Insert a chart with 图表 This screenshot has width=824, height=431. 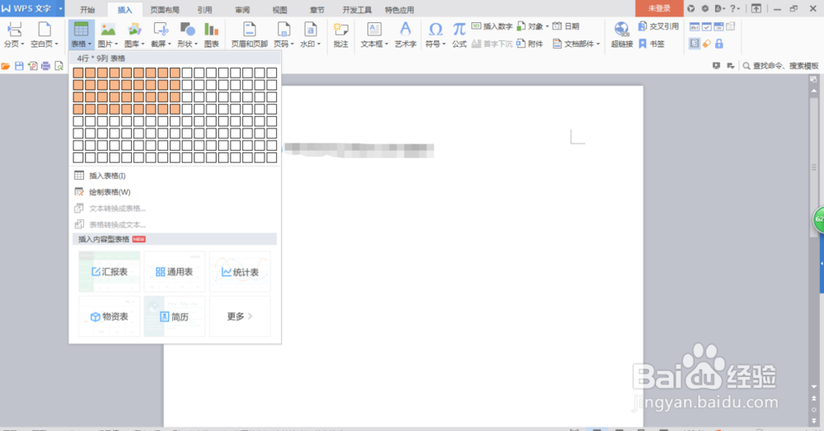pos(211,35)
